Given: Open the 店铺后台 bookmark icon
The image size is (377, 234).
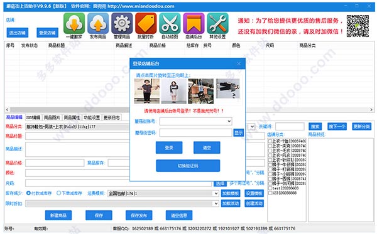Looking at the screenshot, I should pos(194,23).
